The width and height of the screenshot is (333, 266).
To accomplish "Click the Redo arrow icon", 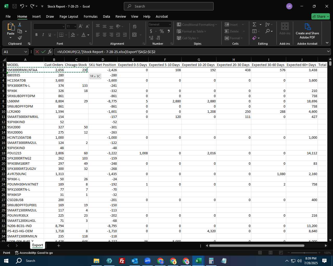I will tap(32, 6).
